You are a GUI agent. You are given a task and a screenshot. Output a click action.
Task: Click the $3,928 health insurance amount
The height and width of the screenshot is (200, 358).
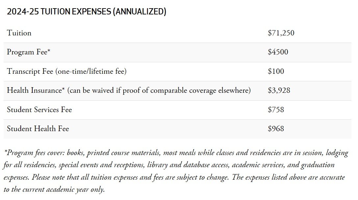click(x=279, y=90)
